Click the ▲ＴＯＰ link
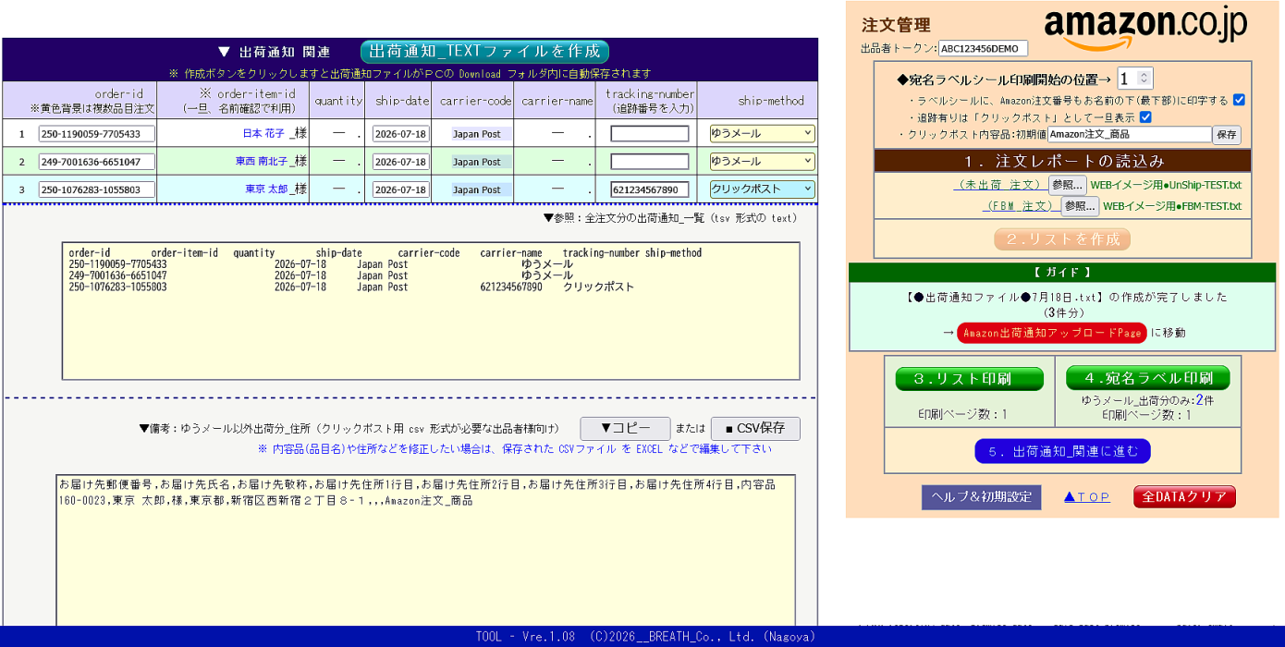This screenshot has width=1285, height=647. click(x=1086, y=497)
